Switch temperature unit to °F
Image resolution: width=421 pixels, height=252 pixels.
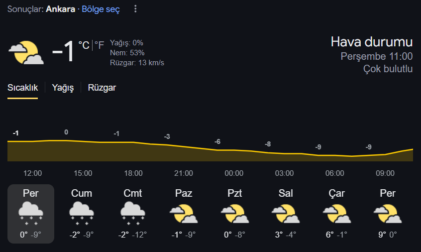click(x=99, y=45)
